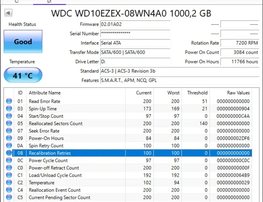Click raw value 000000000029
This screenshot has height=202, width=263.
coord(233,182)
